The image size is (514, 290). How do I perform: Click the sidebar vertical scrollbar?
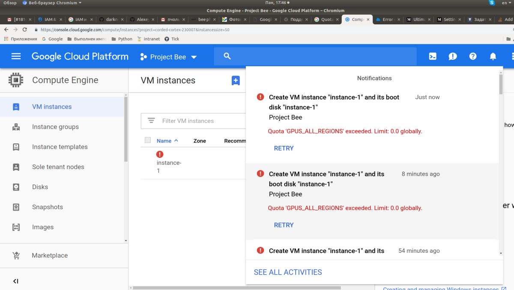pyautogui.click(x=126, y=129)
